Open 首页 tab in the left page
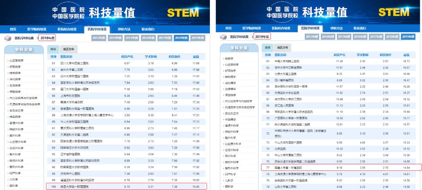The image size is (422, 190). click(x=13, y=29)
